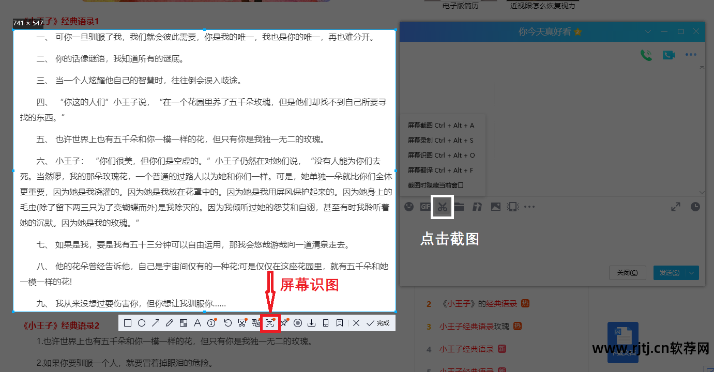Click the chat message scrollbar up arrow
The width and height of the screenshot is (714, 372).
(x=701, y=68)
